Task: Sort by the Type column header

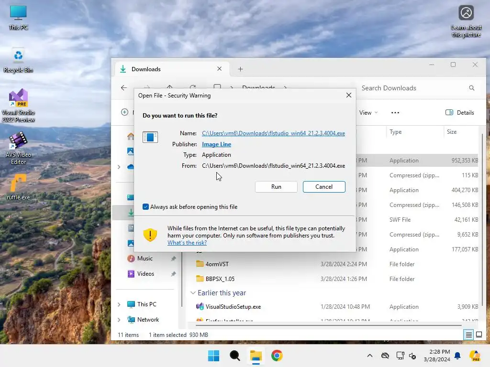Action: pyautogui.click(x=395, y=132)
